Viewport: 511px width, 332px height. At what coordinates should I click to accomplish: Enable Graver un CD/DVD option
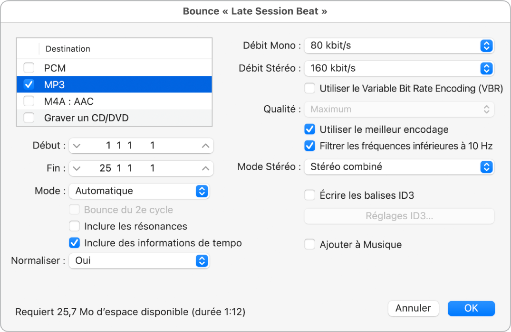point(29,118)
